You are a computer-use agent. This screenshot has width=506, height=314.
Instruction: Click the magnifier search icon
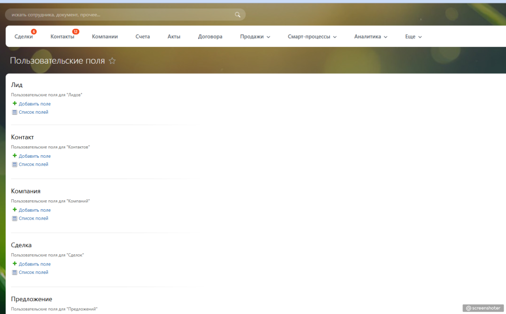point(238,15)
